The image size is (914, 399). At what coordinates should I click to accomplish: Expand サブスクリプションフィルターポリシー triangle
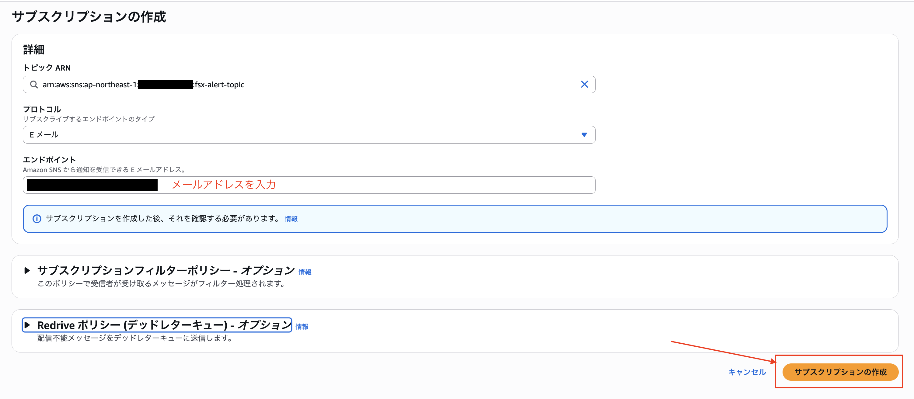[x=27, y=271]
